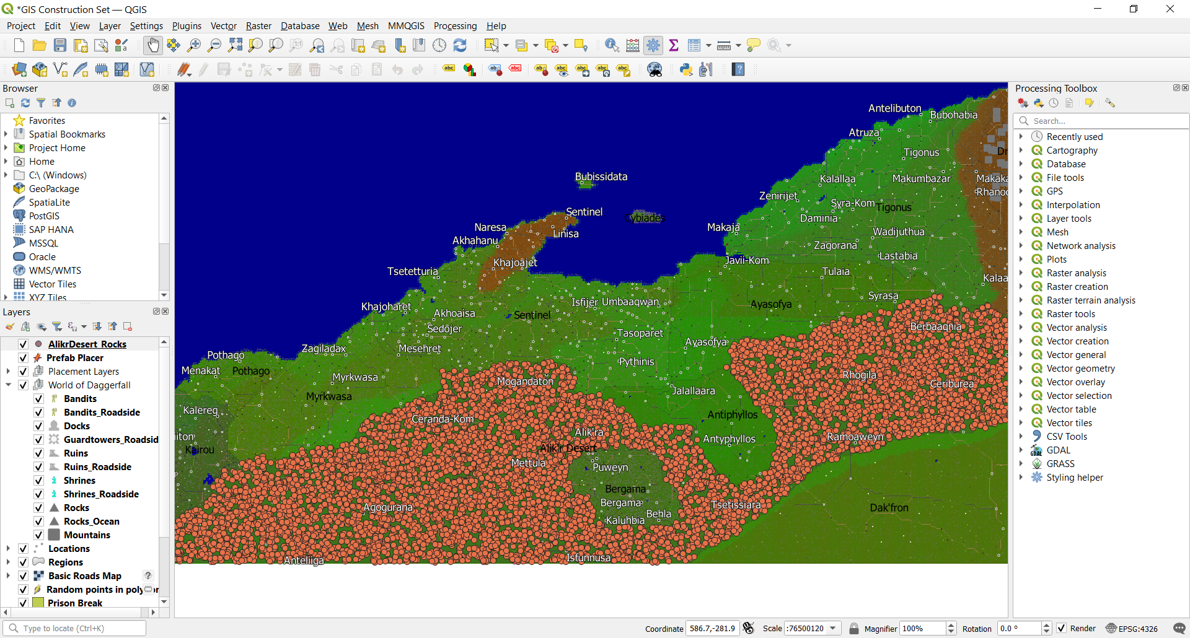This screenshot has width=1190, height=638.
Task: Click the Layer Diagram Options icon
Action: [x=470, y=69]
